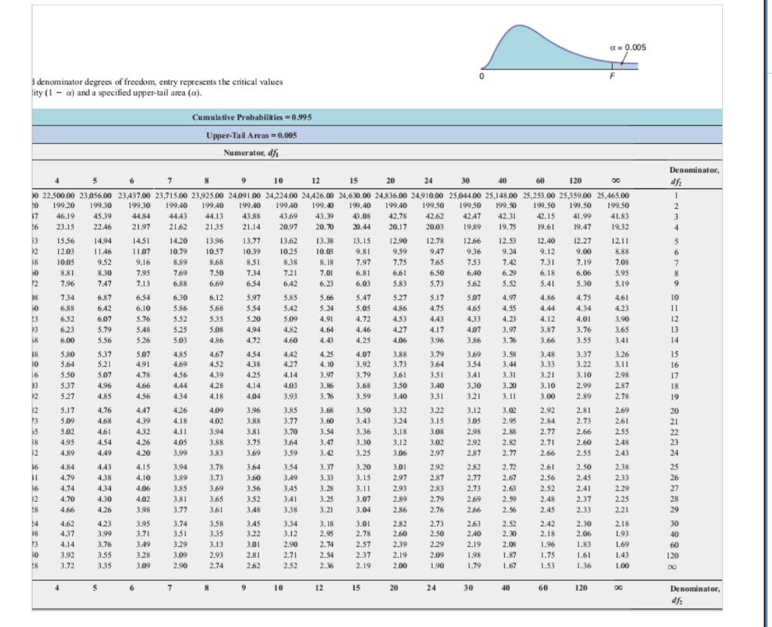Click the F label beneath the distribution curve

point(612,76)
